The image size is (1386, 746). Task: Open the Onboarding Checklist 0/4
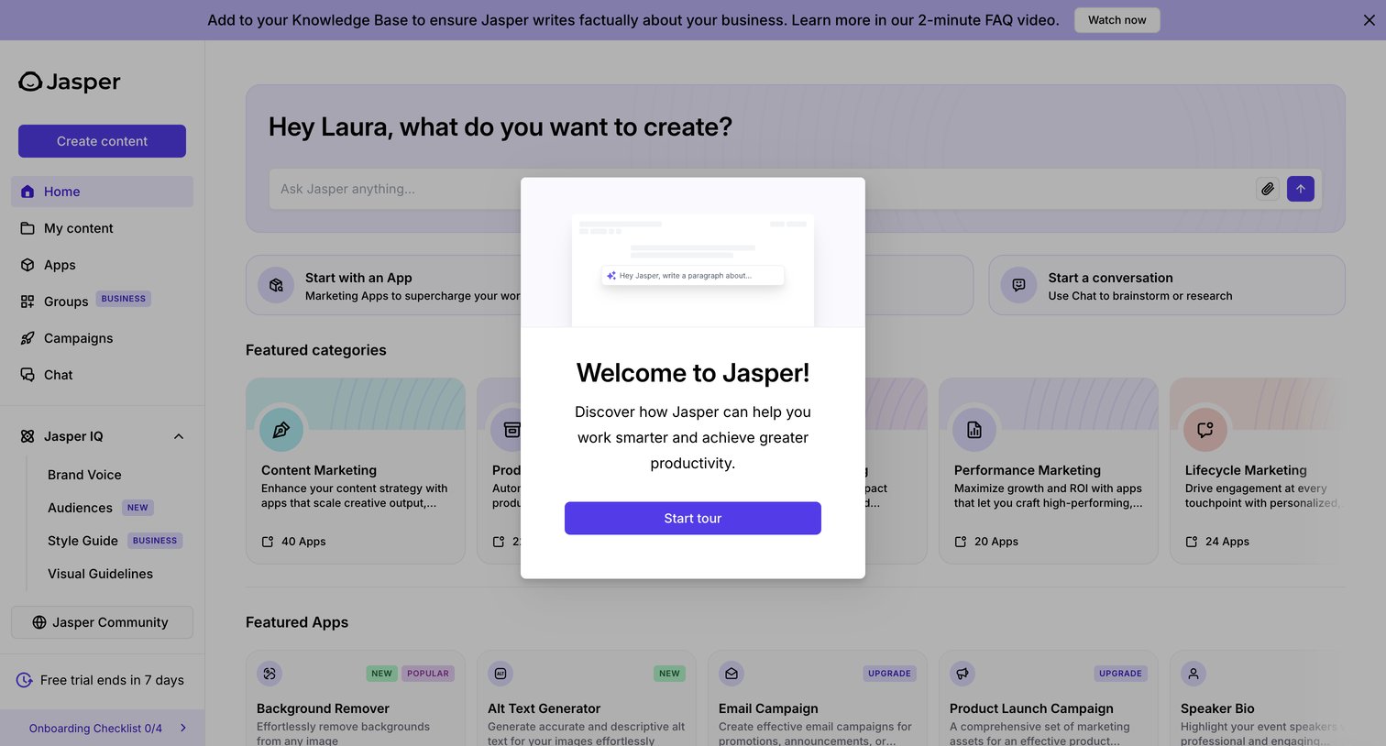(102, 728)
